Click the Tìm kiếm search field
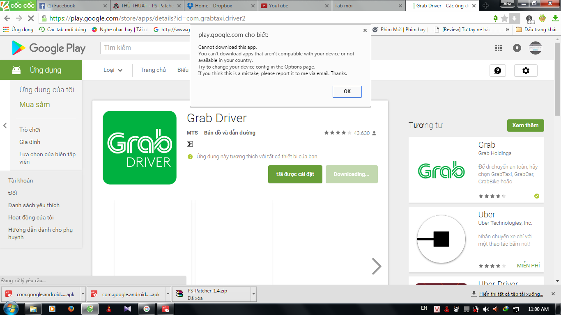 tap(146, 48)
